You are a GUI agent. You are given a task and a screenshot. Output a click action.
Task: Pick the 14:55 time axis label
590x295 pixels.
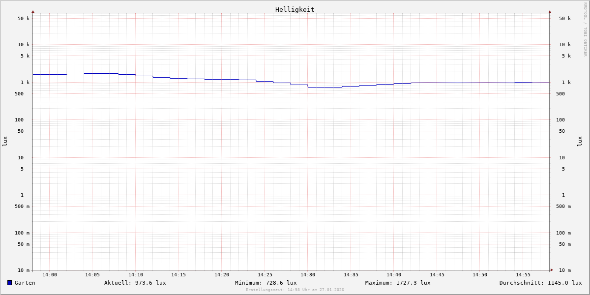click(x=523, y=275)
